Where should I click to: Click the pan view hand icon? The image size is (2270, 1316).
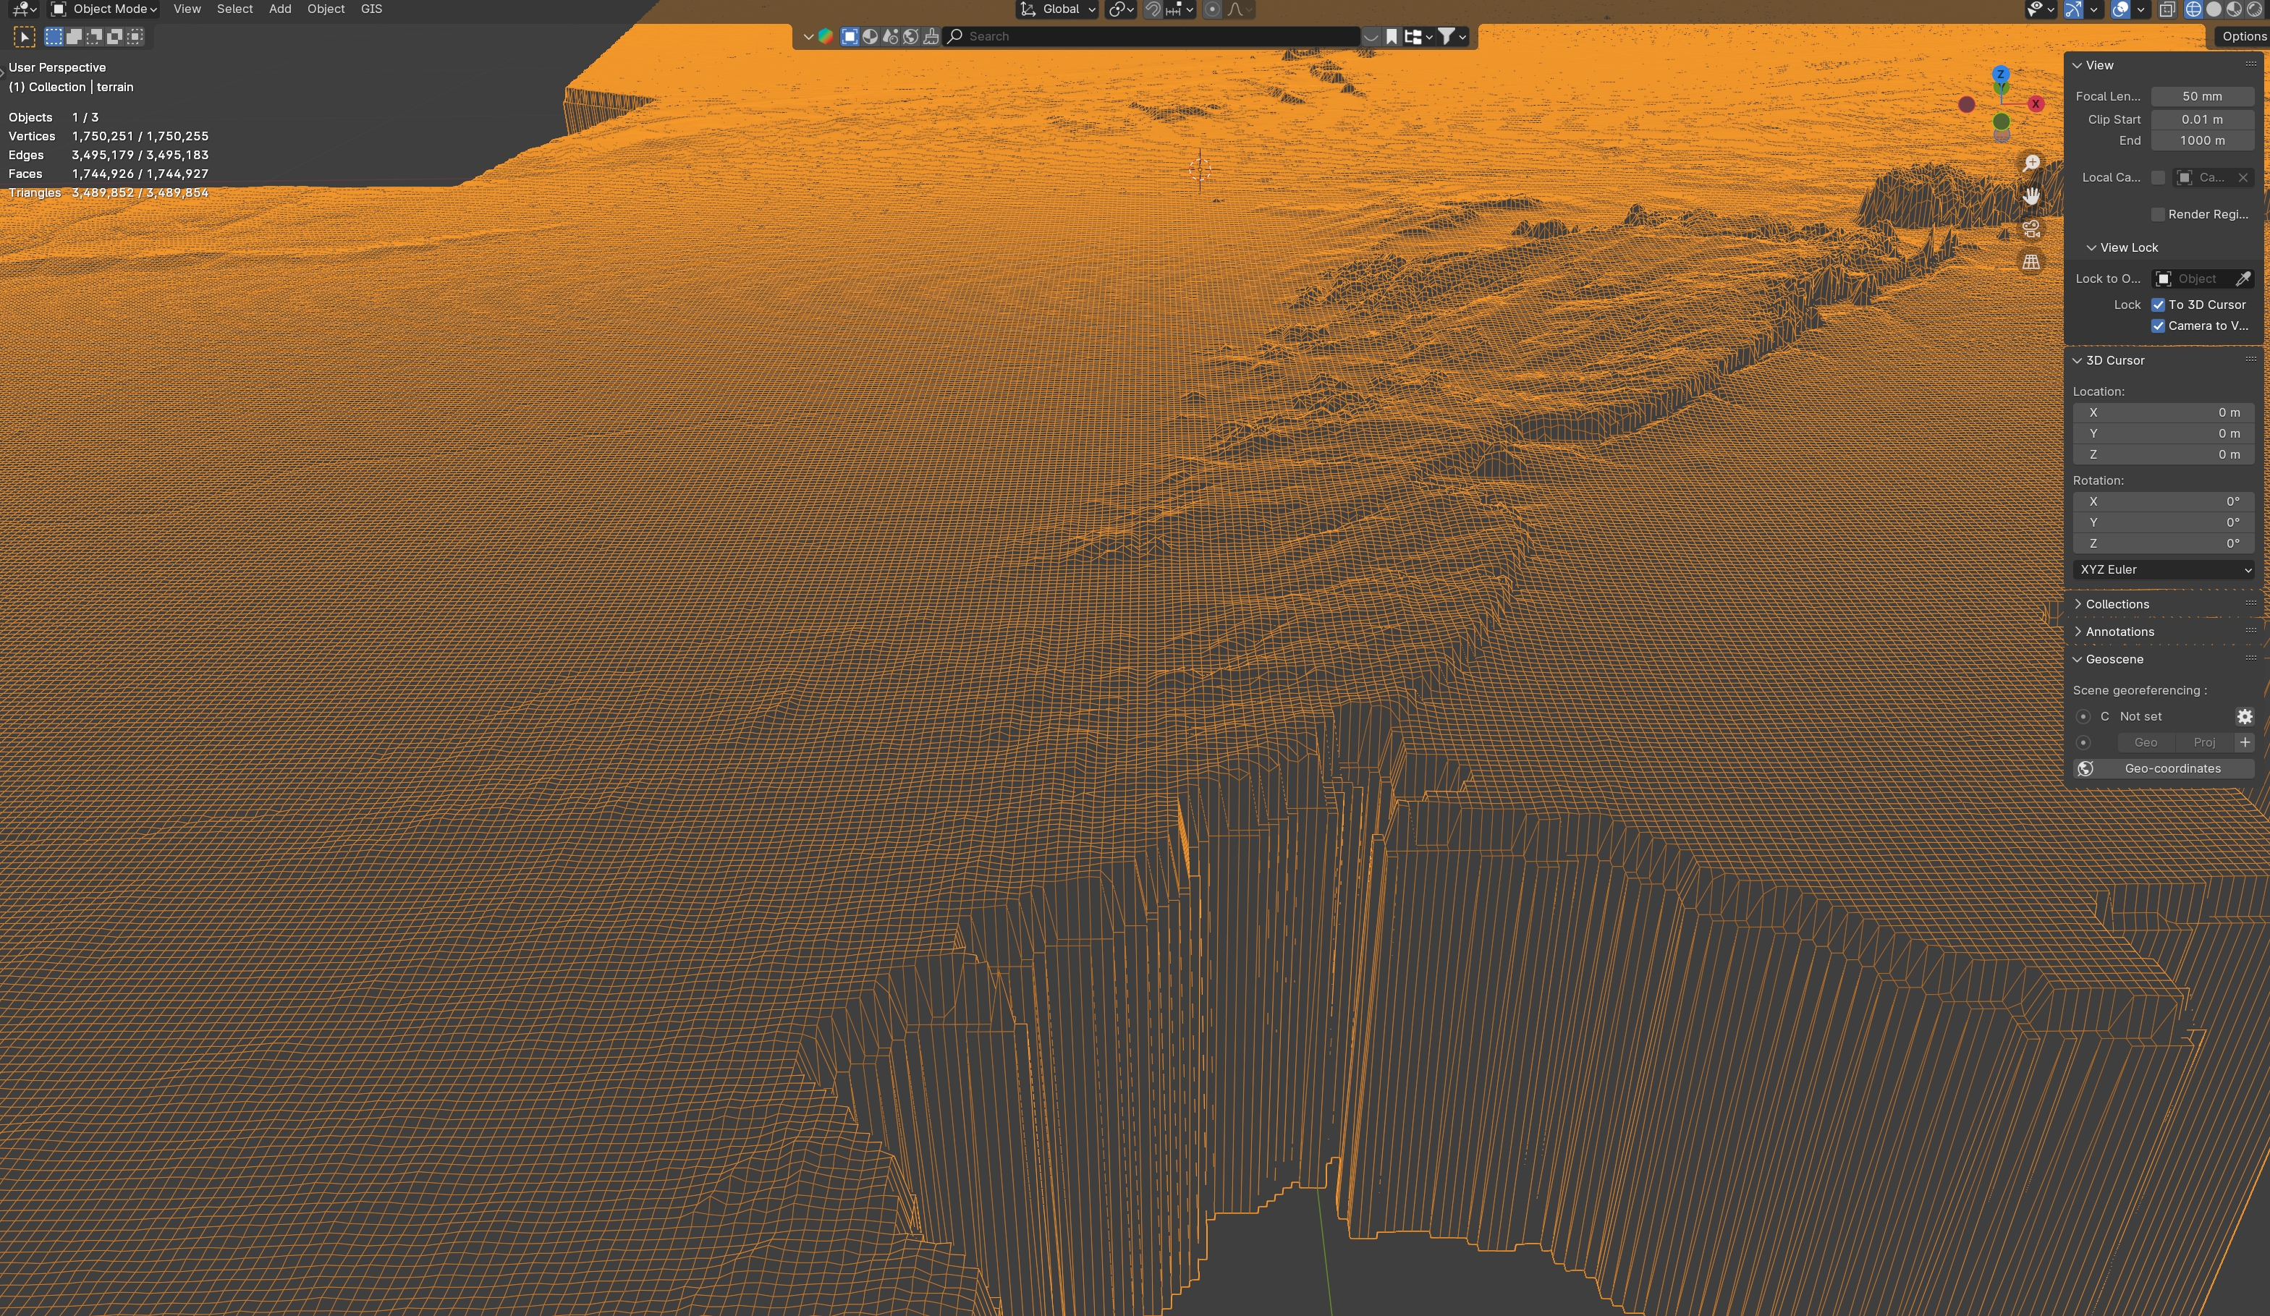2031,195
